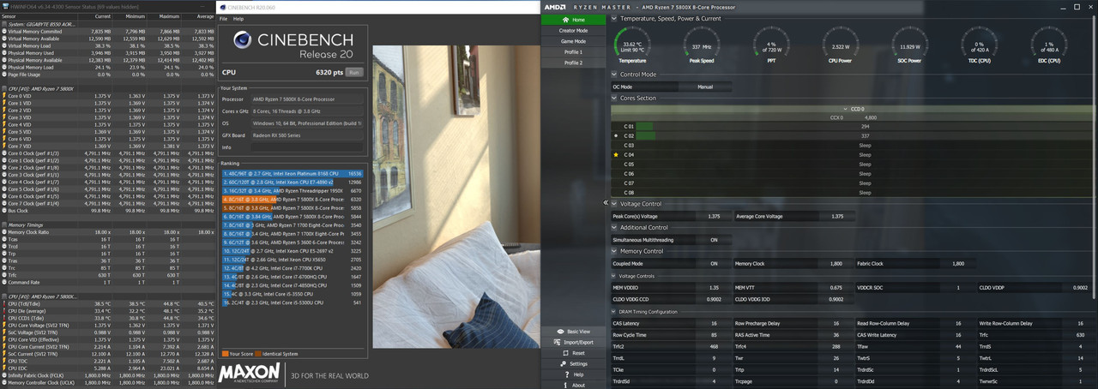
Task: Switch to Game Mode profile
Action: pyautogui.click(x=573, y=41)
